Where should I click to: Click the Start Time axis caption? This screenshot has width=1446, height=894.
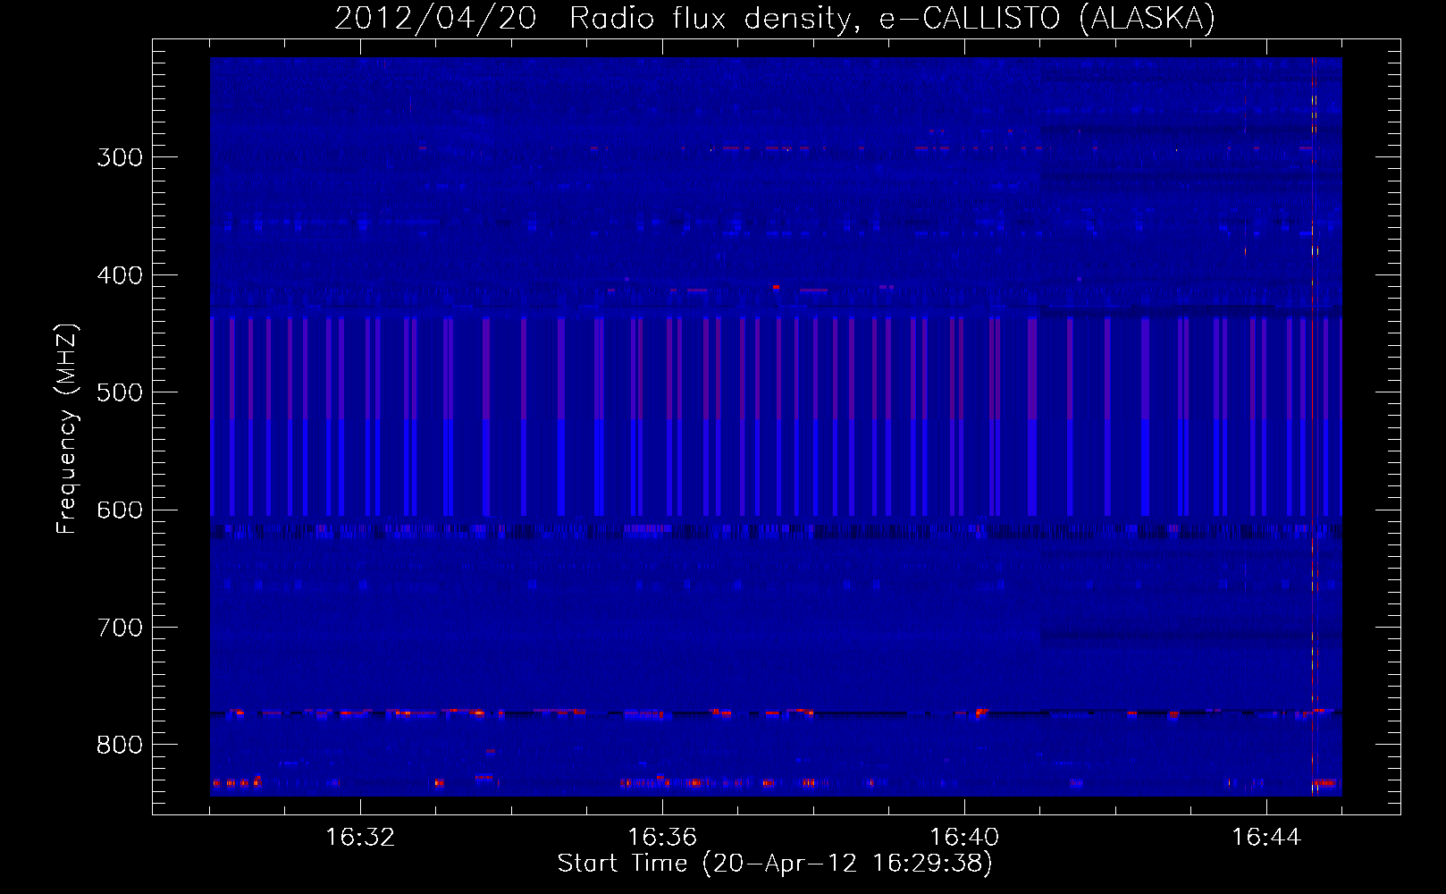coord(775,864)
